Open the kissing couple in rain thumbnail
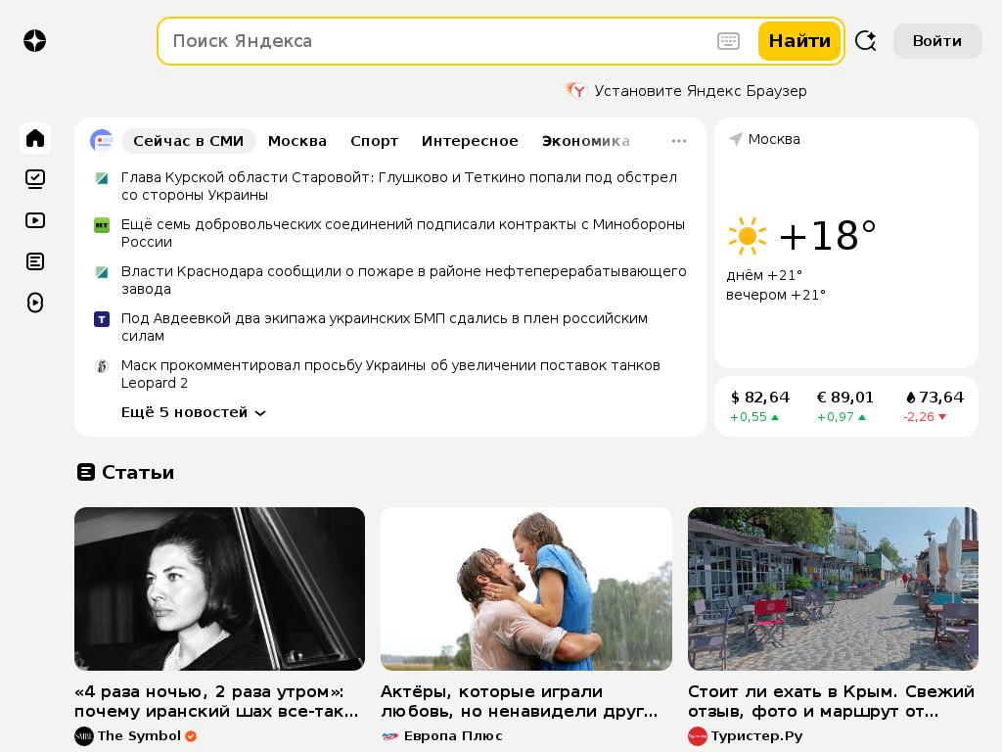 tap(526, 588)
